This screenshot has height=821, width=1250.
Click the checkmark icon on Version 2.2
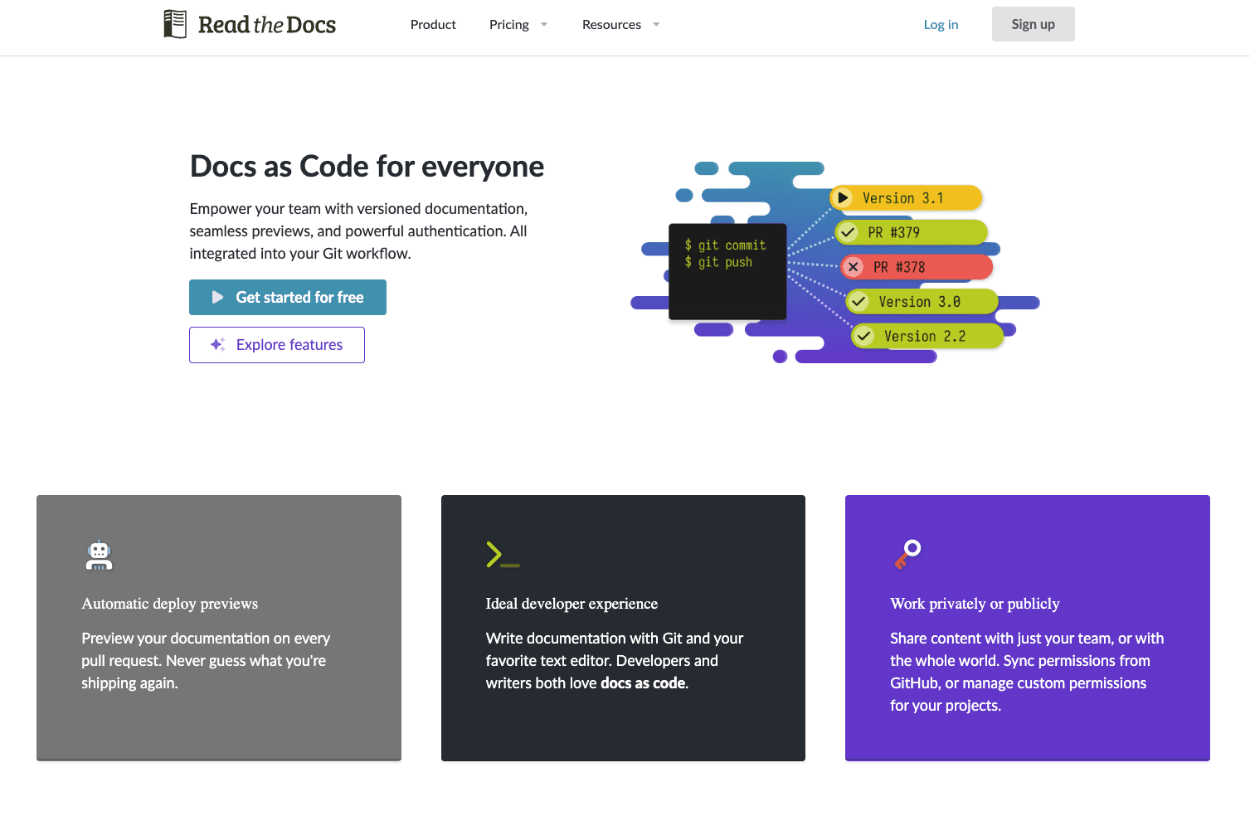pyautogui.click(x=864, y=336)
